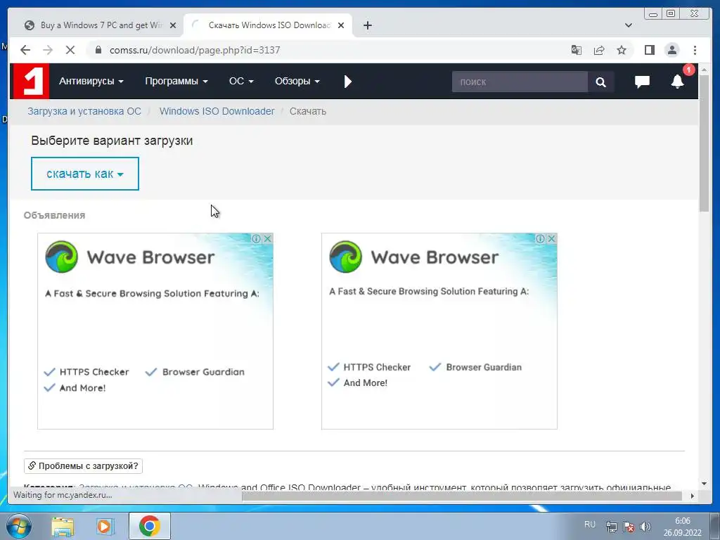Open the Chrome tab search chevron
Screen dimensions: 720x540
(x=628, y=25)
